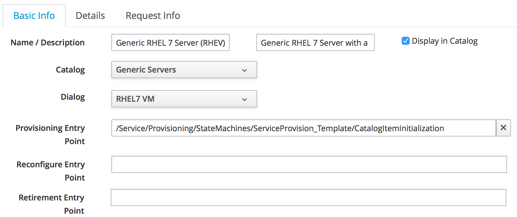Click the chevron arrow in the Dialog dropdown
Screen dimensions: 517x217
click(x=245, y=99)
